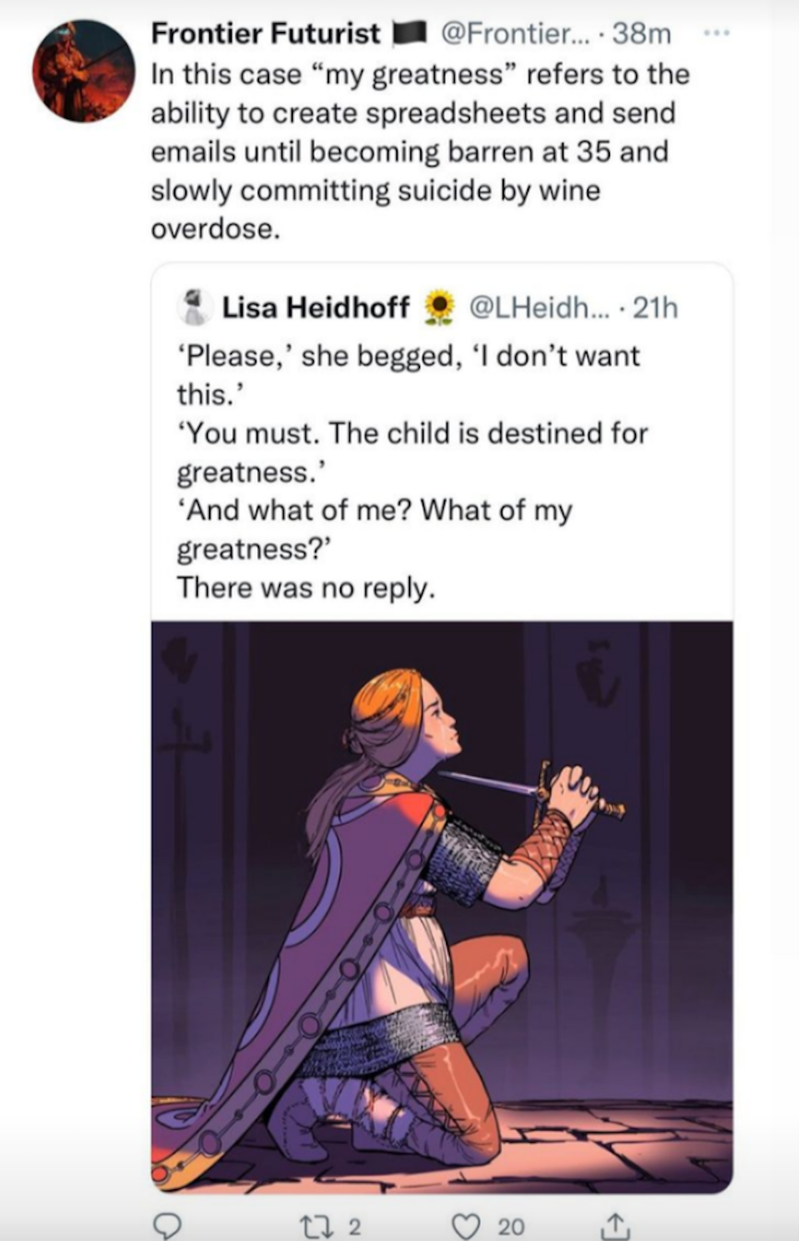Click Lisa Heidhoff's small profile picture

(x=194, y=308)
